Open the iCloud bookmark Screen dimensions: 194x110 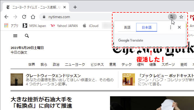91,26
